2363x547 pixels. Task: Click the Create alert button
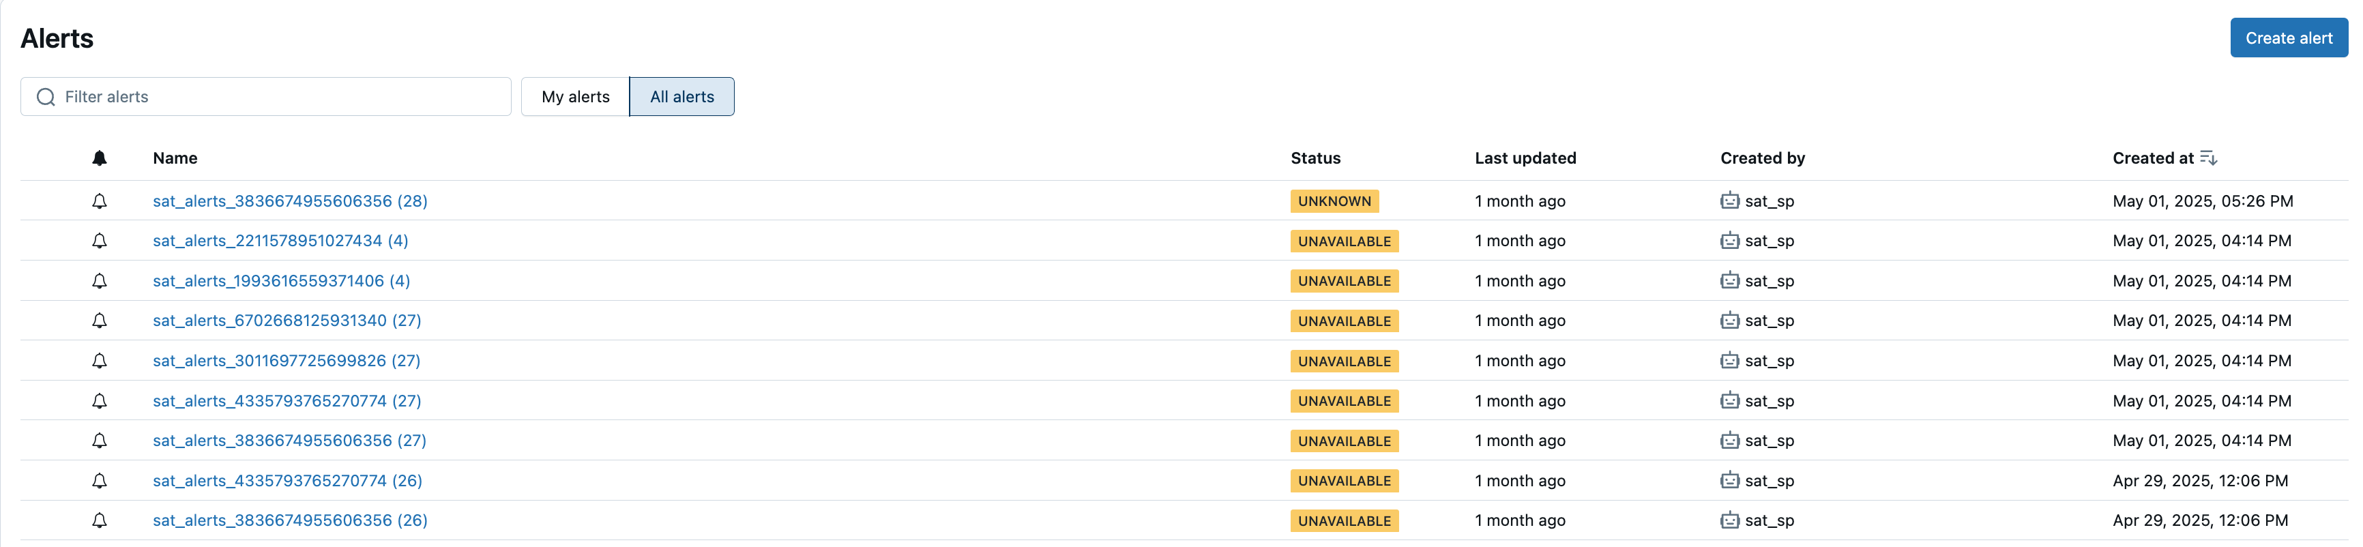2289,38
